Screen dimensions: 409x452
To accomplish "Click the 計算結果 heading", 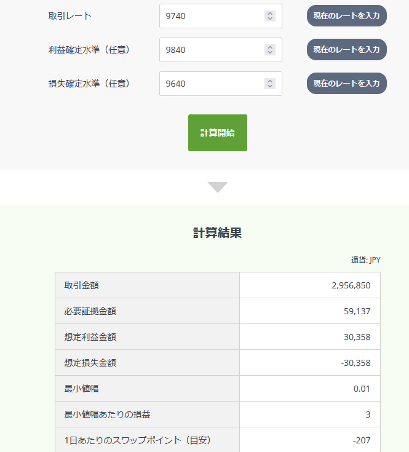I will [217, 233].
